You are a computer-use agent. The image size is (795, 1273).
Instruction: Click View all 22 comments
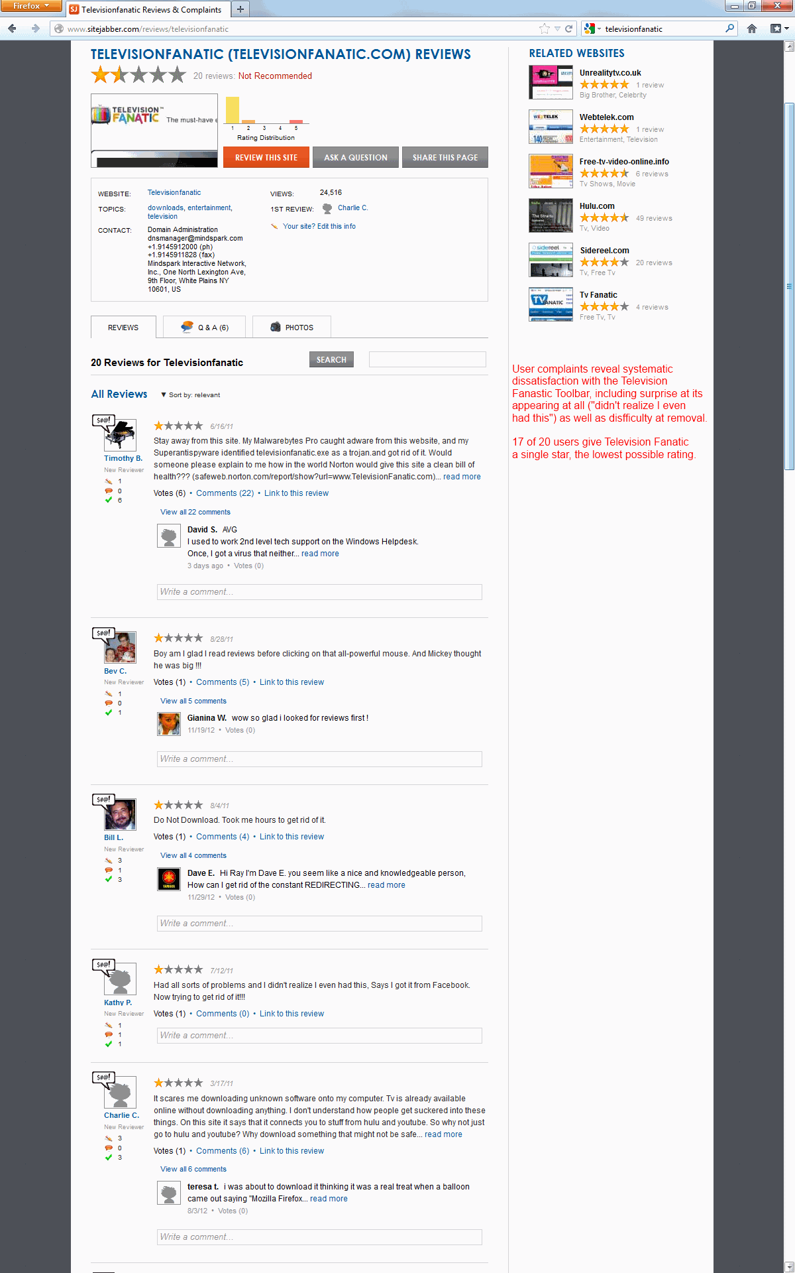195,512
